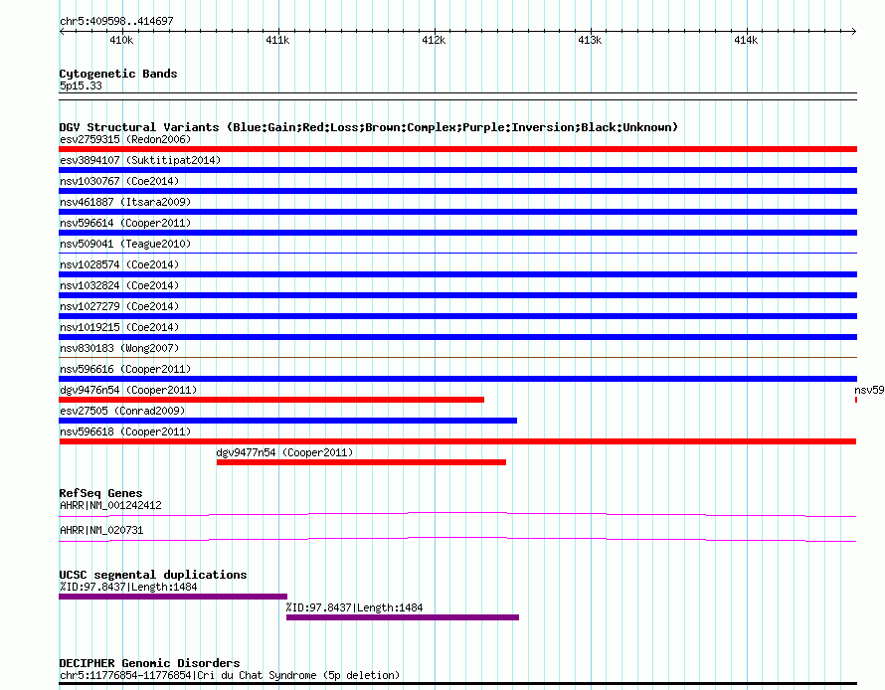This screenshot has width=885, height=690.
Task: Select the nsv509041 (Teague2010) variant label
Action: click(x=125, y=244)
